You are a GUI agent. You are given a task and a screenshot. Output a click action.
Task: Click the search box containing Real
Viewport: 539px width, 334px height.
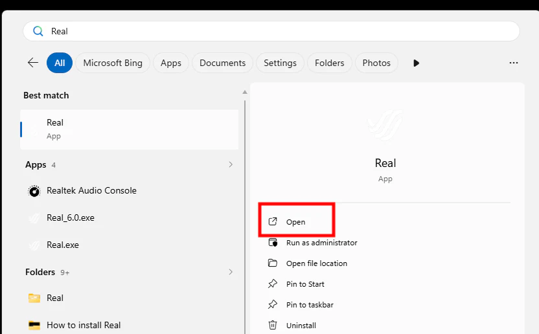271,31
